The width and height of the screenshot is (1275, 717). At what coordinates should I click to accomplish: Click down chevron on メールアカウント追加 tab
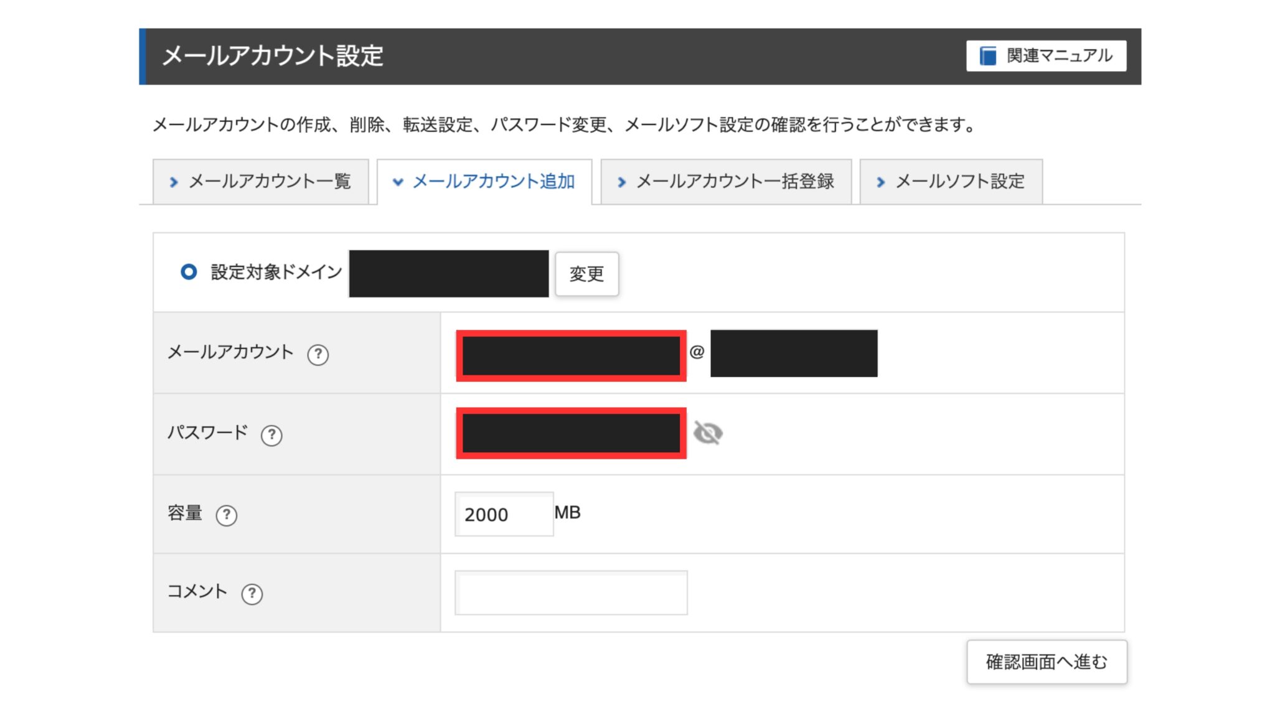pos(398,182)
